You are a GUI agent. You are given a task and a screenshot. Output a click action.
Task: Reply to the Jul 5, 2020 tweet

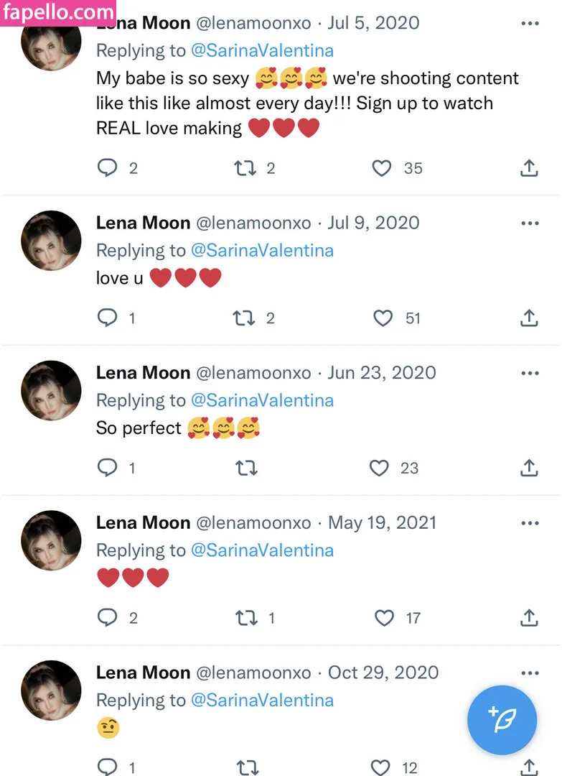tap(107, 168)
